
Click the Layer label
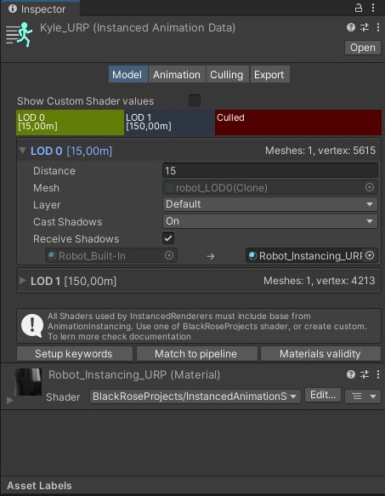47,205
